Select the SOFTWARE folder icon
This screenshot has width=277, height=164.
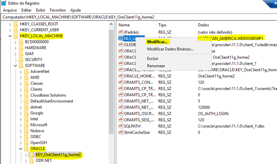21,66
